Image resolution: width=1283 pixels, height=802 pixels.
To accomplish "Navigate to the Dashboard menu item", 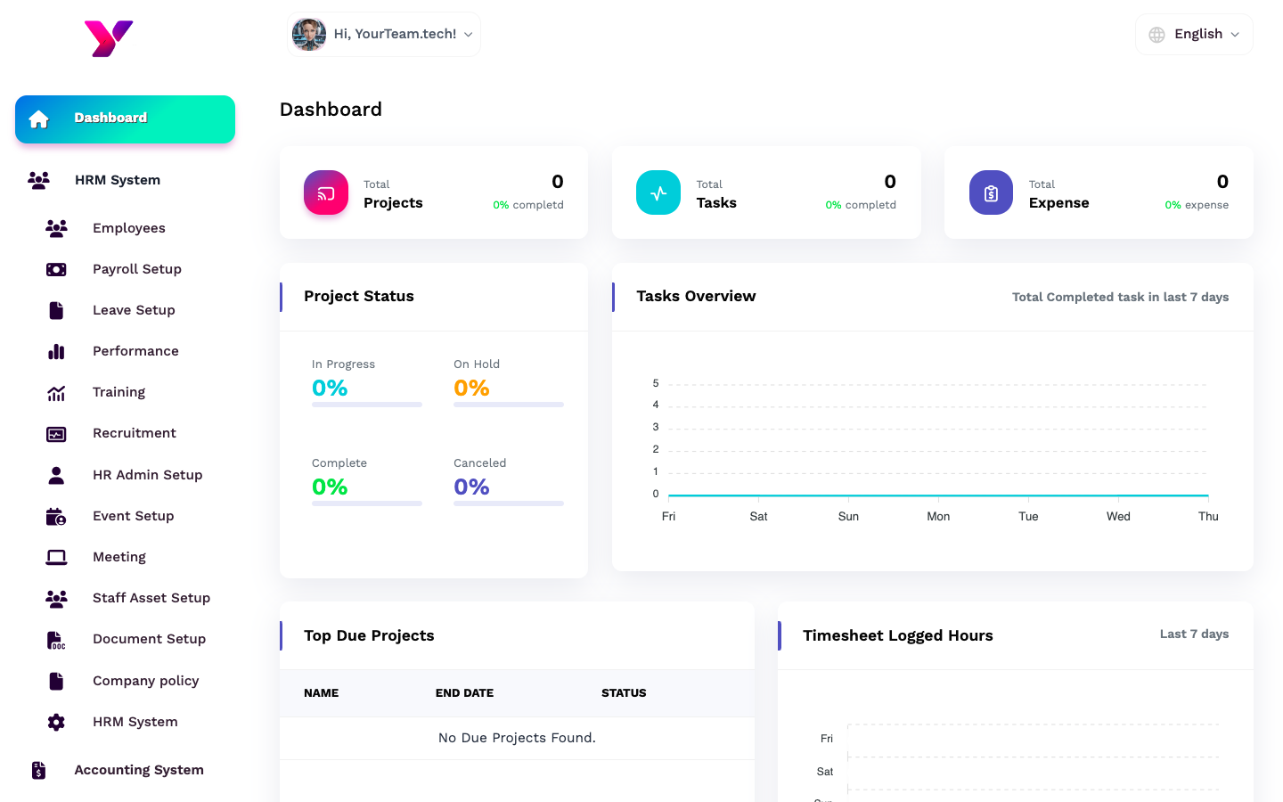I will point(111,118).
